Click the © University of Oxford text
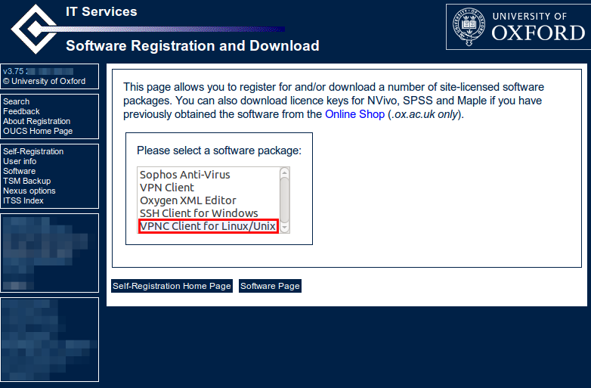Image resolution: width=591 pixels, height=388 pixels. pyautogui.click(x=44, y=81)
